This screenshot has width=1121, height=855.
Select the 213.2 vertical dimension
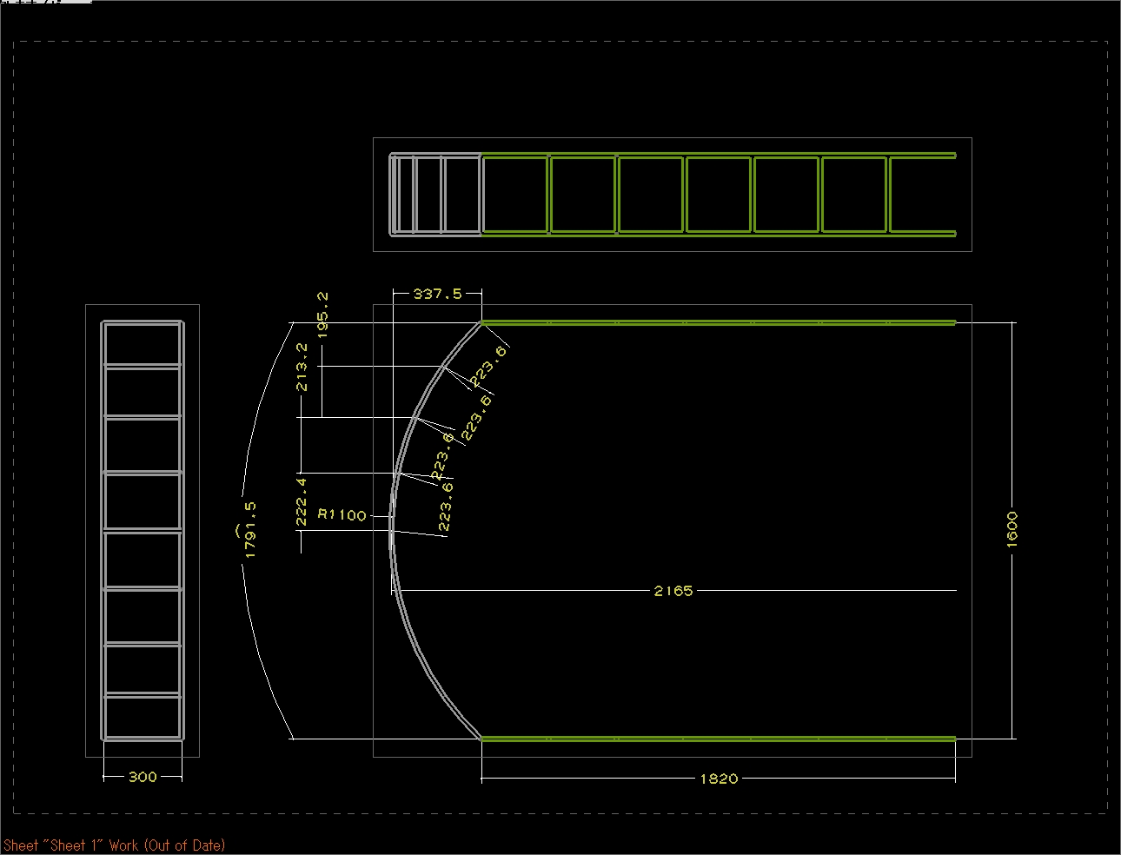click(x=302, y=367)
